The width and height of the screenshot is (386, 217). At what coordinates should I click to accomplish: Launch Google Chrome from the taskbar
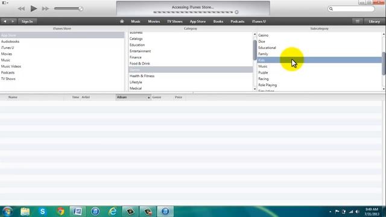pos(60,212)
